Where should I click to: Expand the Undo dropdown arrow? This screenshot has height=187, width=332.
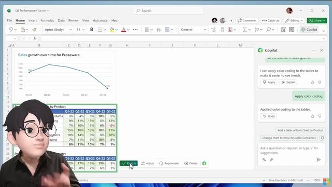click(x=15, y=30)
